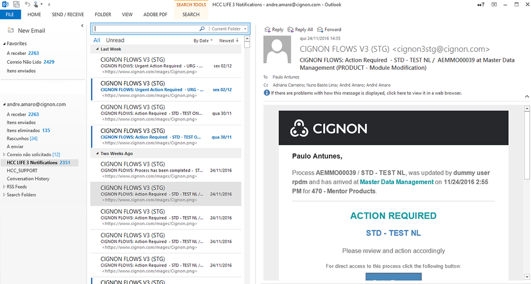Image resolution: width=531 pixels, height=284 pixels.
Task: Open the Rascunhos [24] folder
Action: [x=22, y=138]
